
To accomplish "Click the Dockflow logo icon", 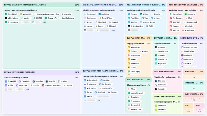I will coord(100,14).
